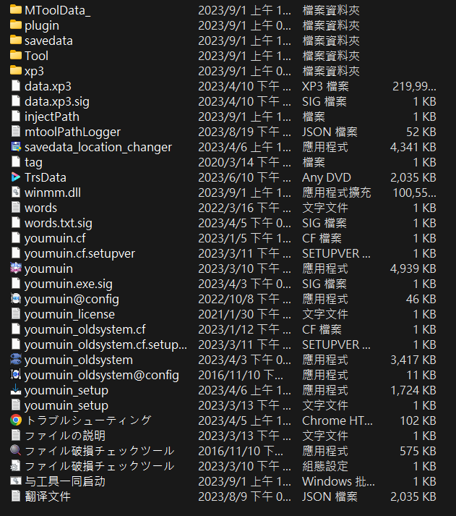Click the 575 KB size value
The image size is (456, 516).
click(x=418, y=451)
